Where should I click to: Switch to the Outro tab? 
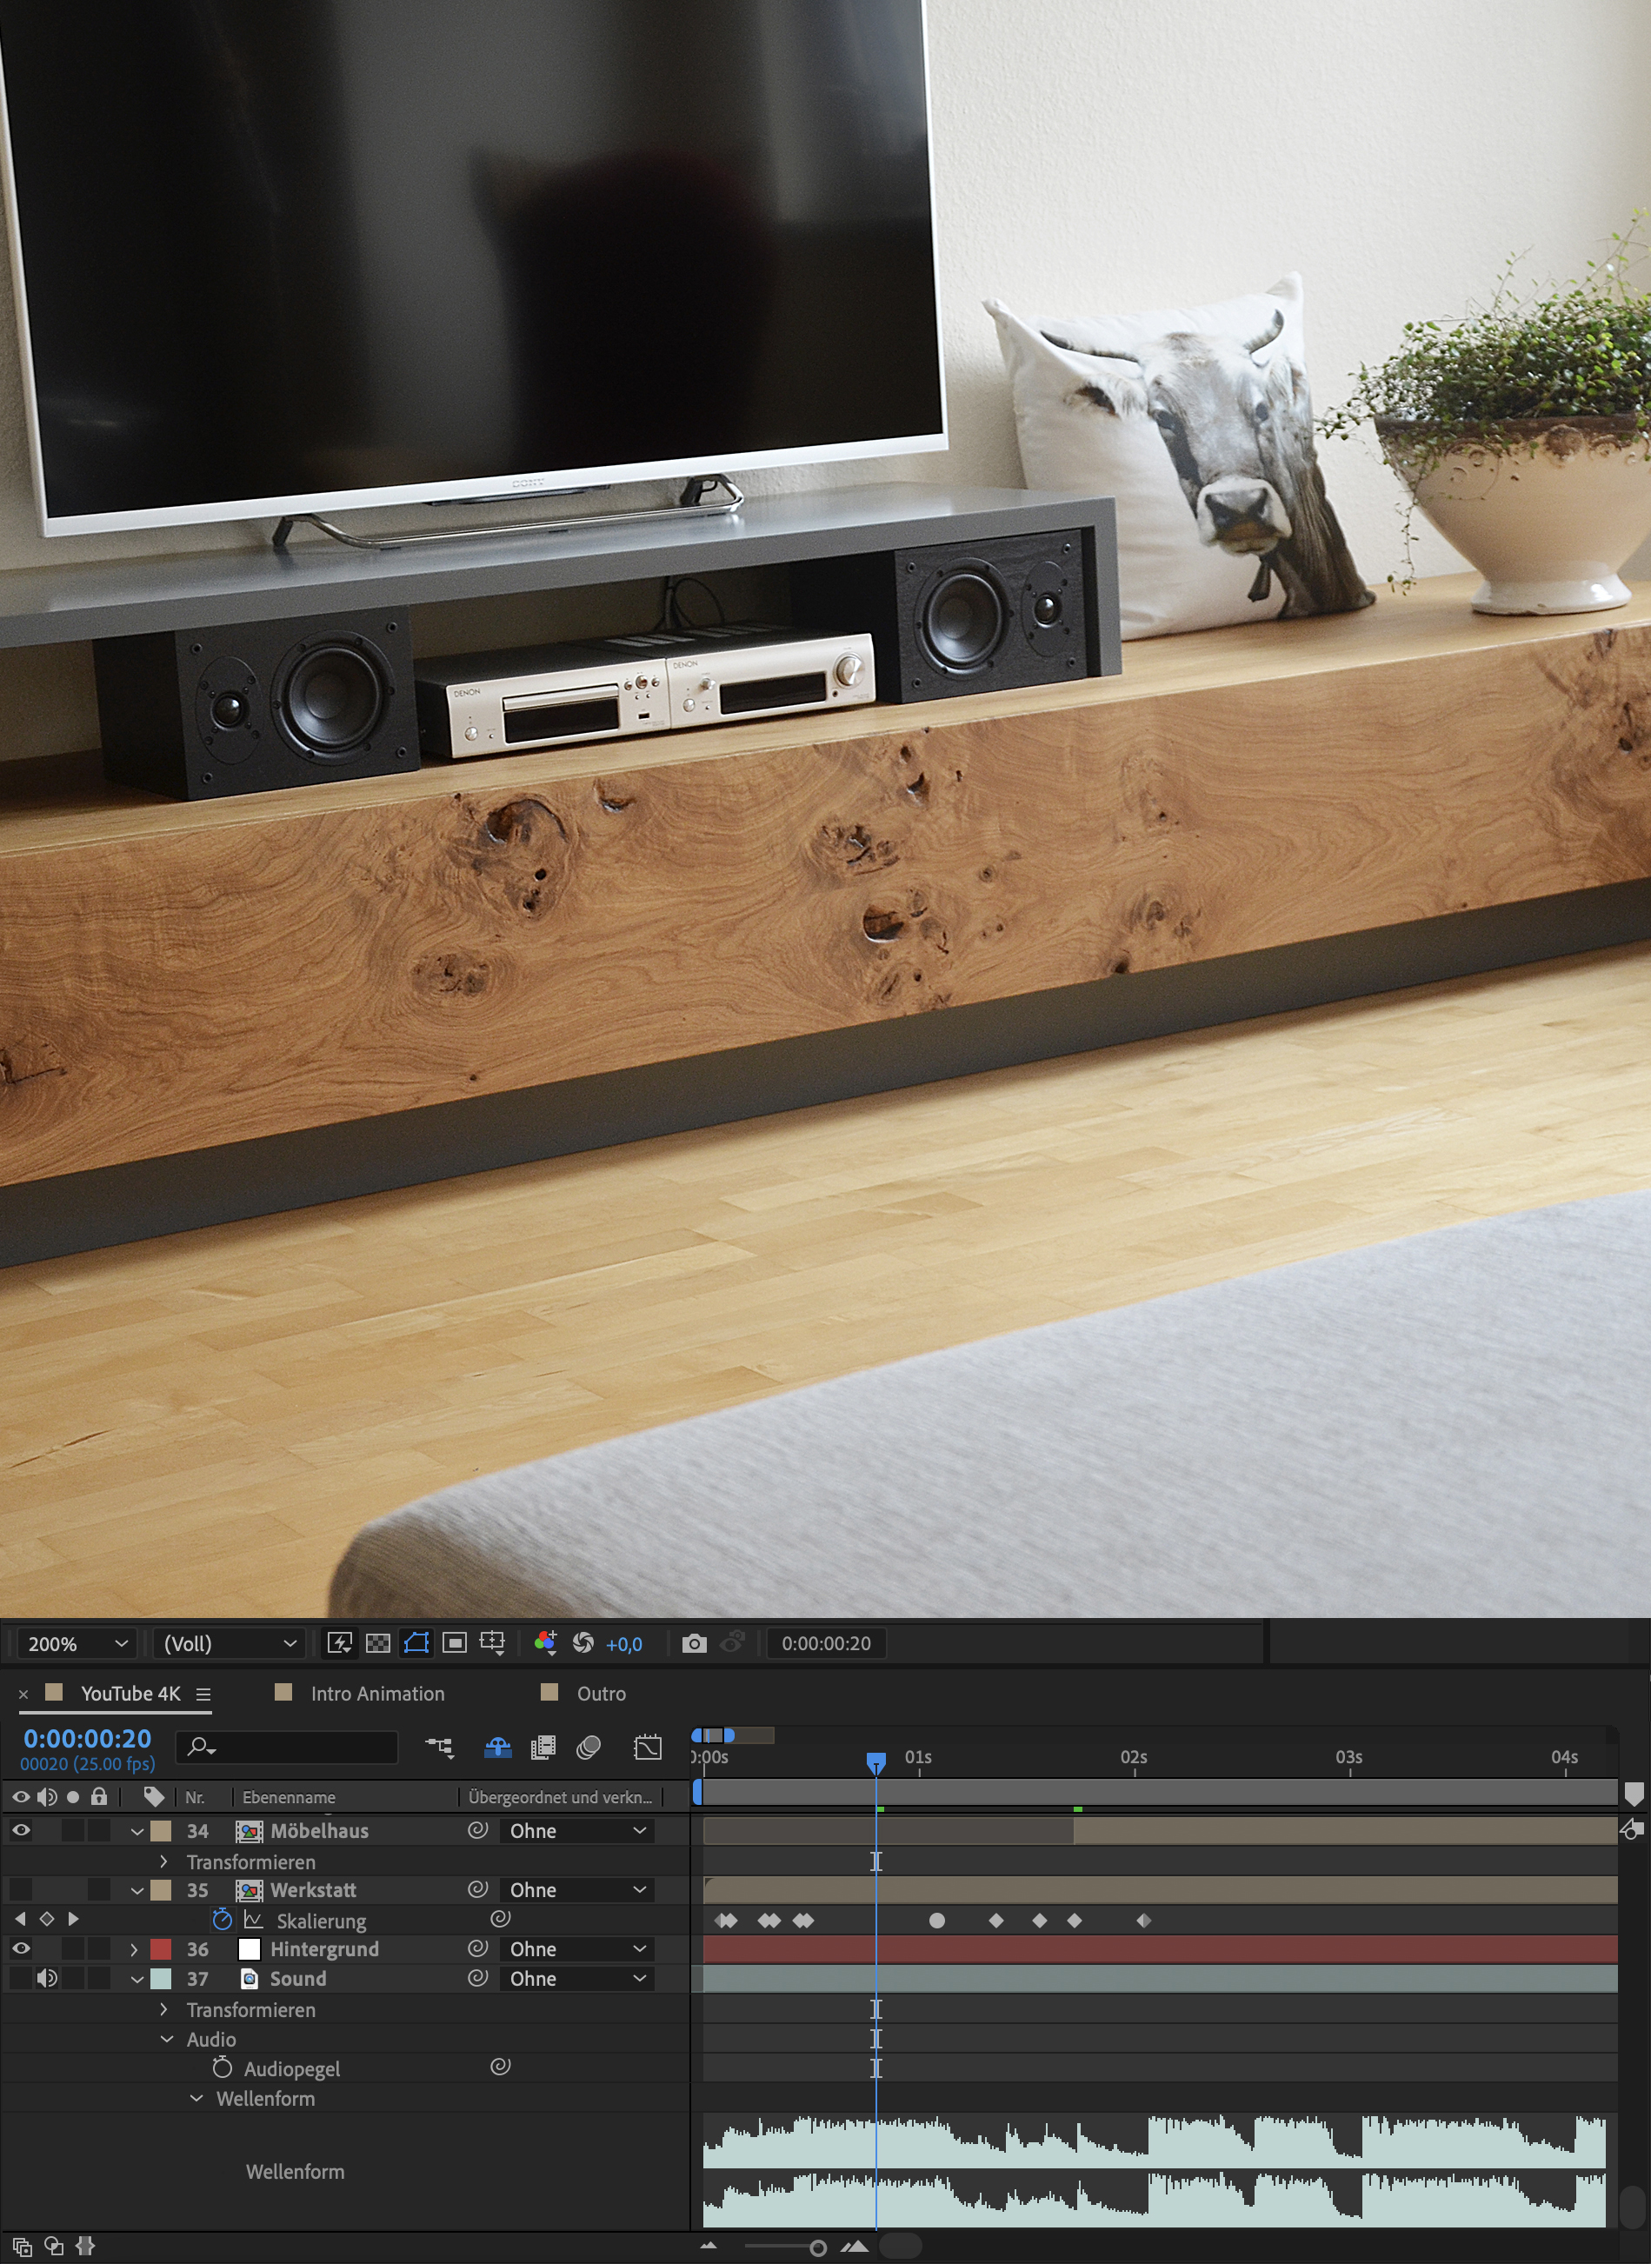601,1694
